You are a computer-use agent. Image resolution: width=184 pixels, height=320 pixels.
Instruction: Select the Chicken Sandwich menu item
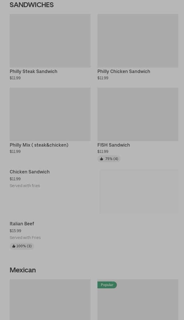(x=29, y=172)
